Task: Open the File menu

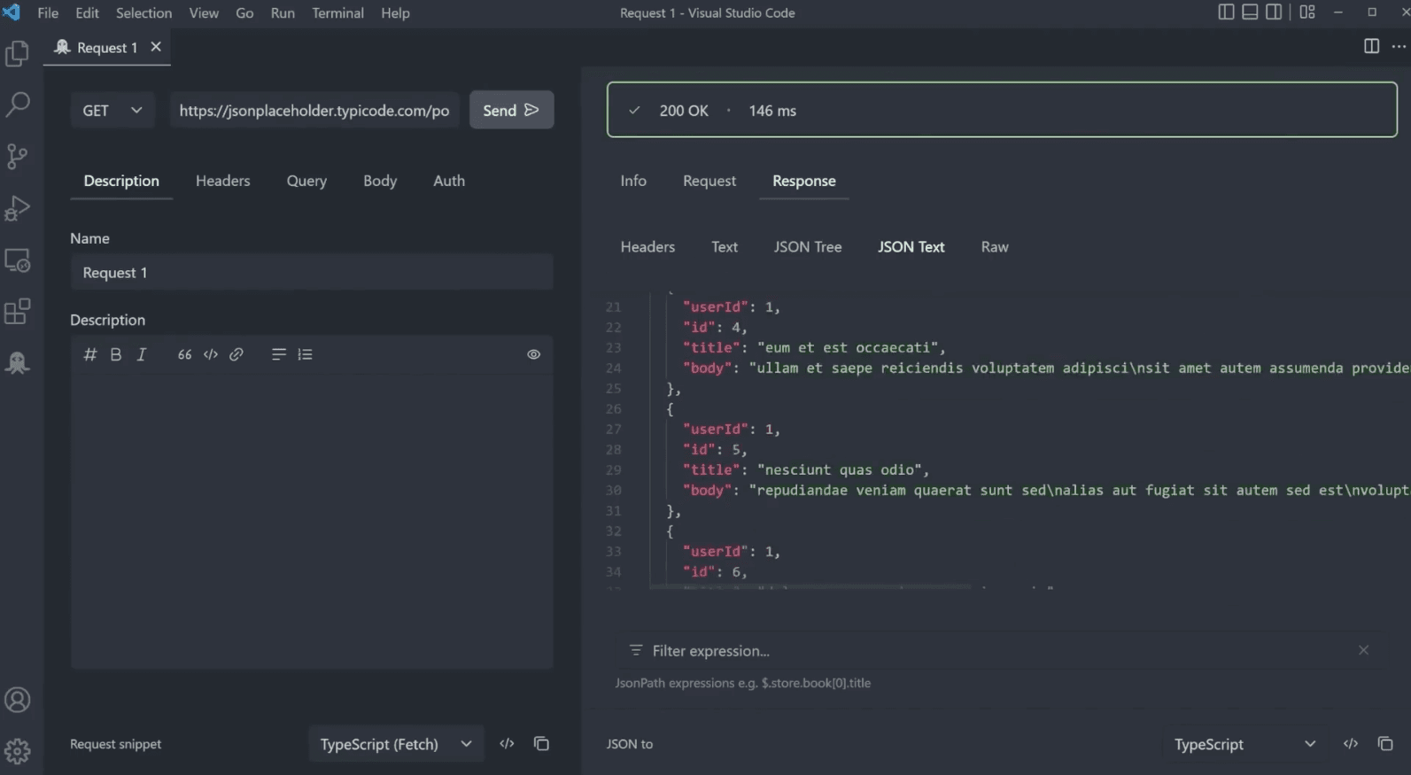Action: (48, 12)
